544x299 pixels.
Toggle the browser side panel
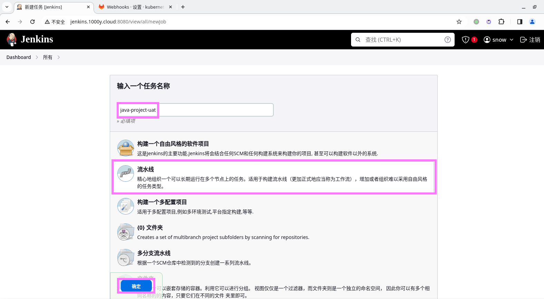(520, 22)
